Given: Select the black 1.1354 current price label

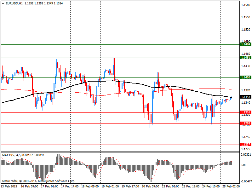Looking at the screenshot, I should 246,97.
